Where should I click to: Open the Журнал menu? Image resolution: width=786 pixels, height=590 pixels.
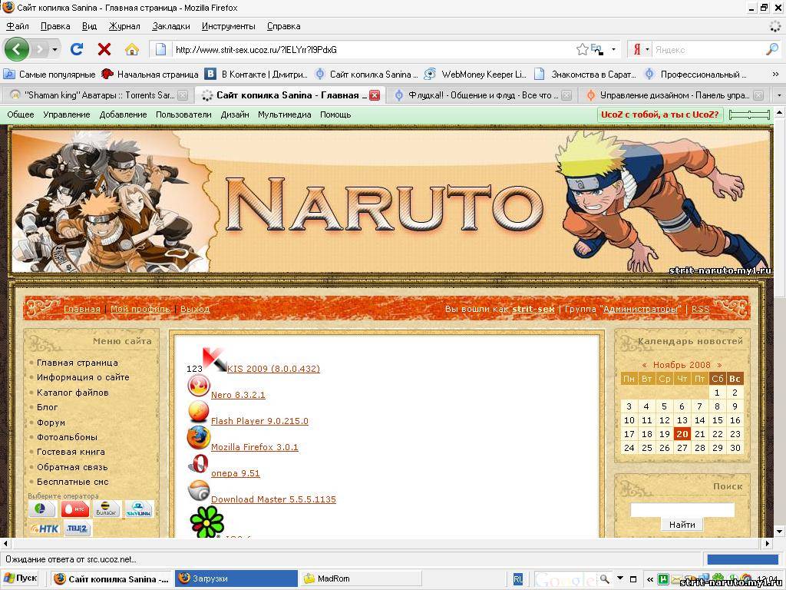pyautogui.click(x=124, y=26)
